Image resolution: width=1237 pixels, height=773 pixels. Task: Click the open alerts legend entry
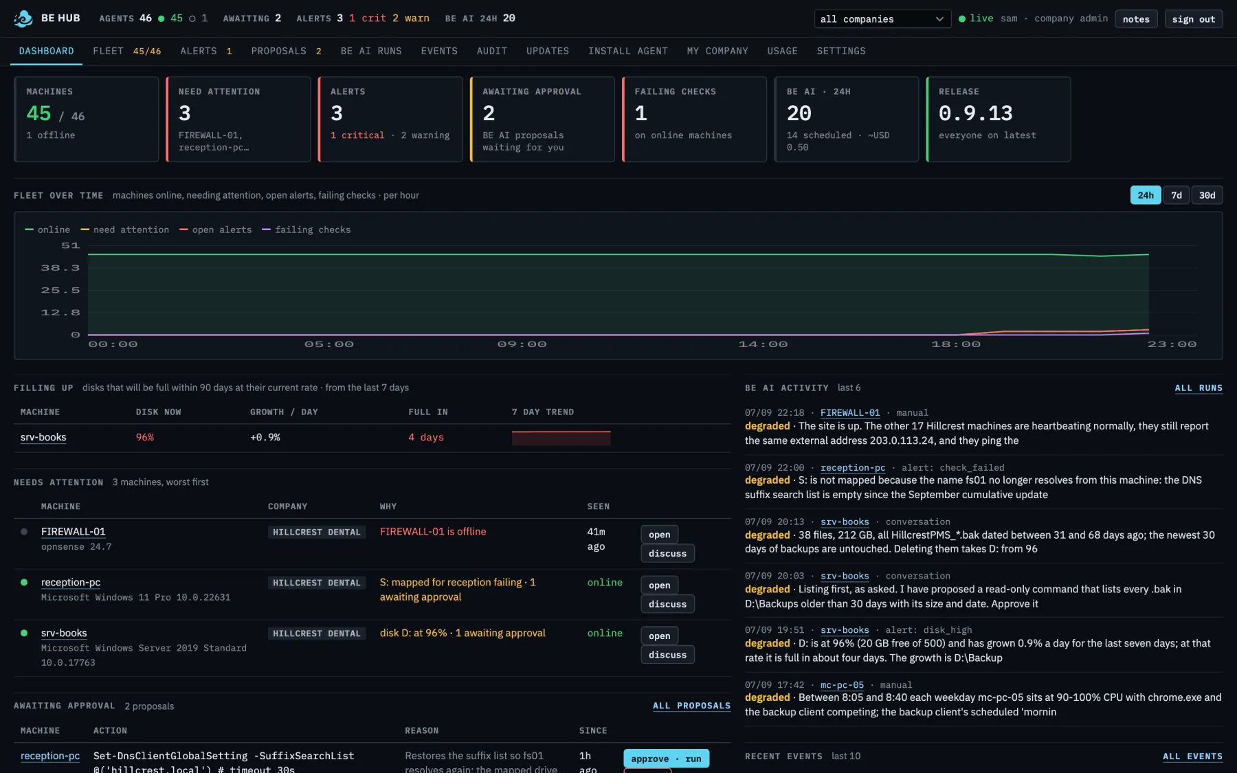click(x=215, y=229)
